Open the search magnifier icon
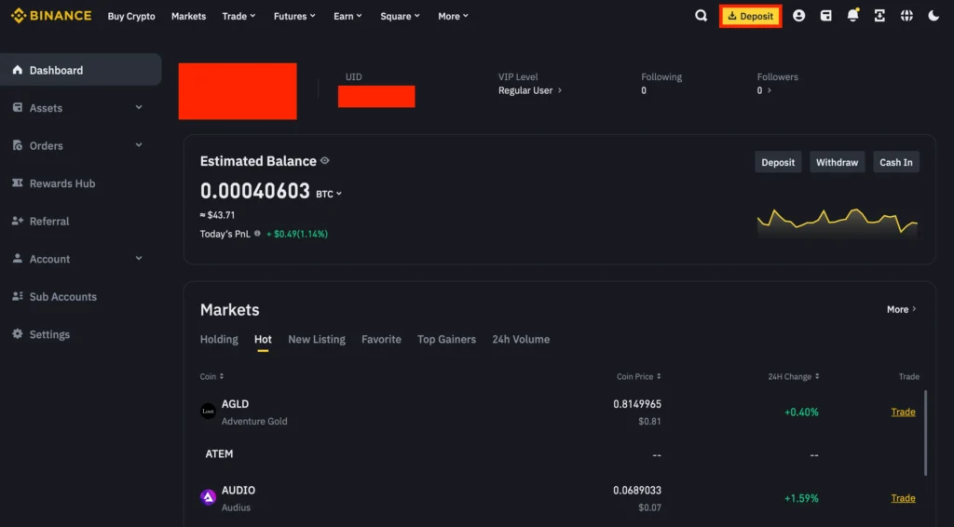This screenshot has width=954, height=527. (701, 16)
